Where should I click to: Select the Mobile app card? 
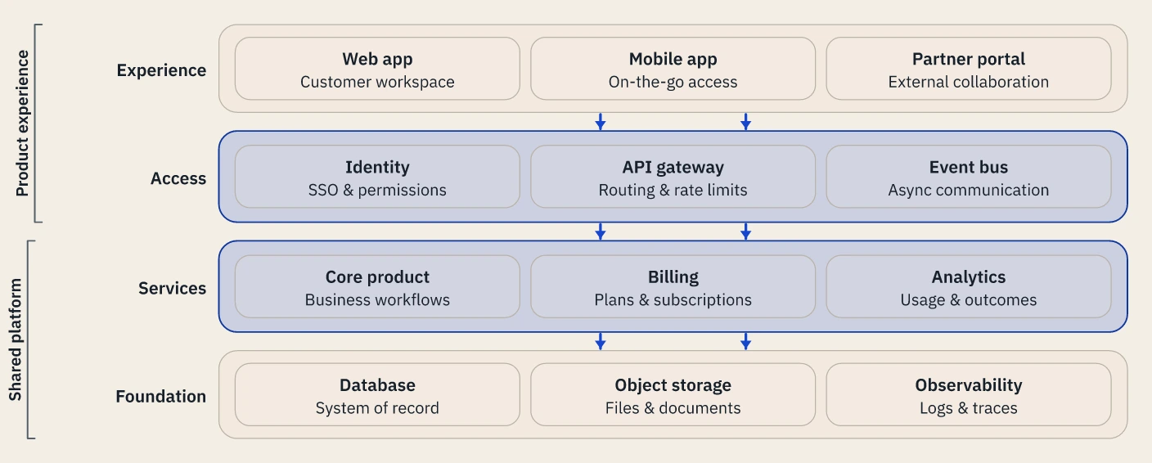tap(673, 69)
